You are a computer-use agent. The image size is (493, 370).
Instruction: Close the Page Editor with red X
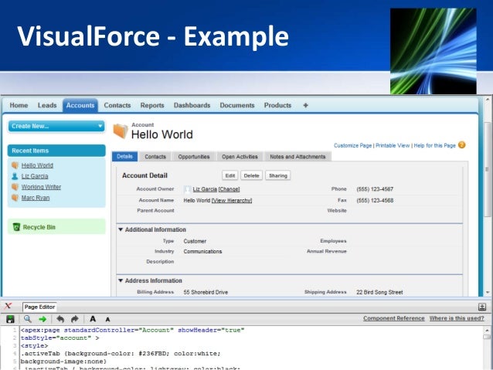[8, 306]
